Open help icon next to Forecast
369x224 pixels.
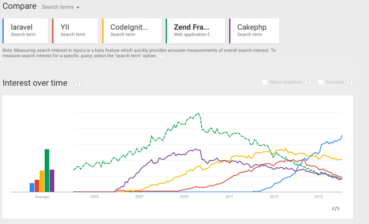pos(350,82)
